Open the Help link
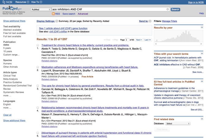The width and height of the screenshot is (206, 138). [x=201, y=13]
